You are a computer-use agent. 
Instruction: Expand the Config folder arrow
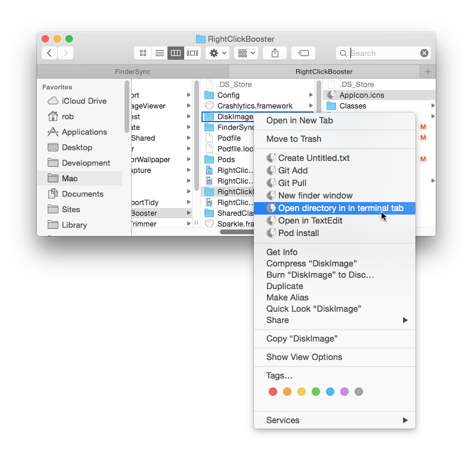[x=311, y=95]
